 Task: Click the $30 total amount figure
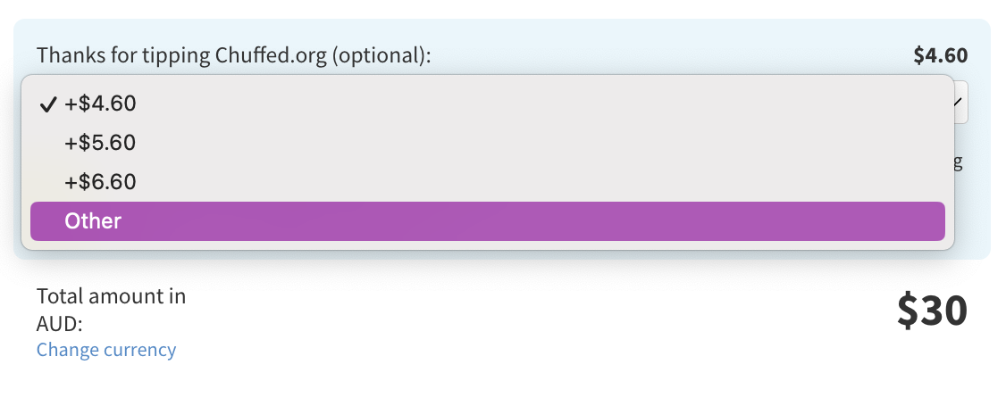pos(932,311)
